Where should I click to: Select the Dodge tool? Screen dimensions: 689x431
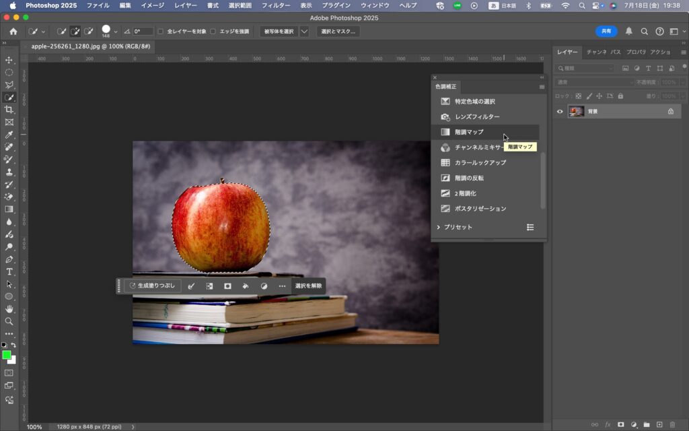point(9,246)
